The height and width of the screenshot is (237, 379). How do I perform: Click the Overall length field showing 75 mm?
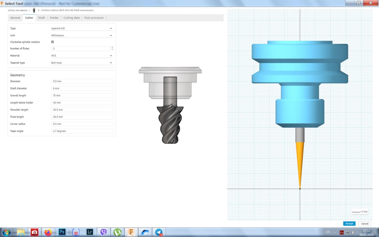coord(82,95)
